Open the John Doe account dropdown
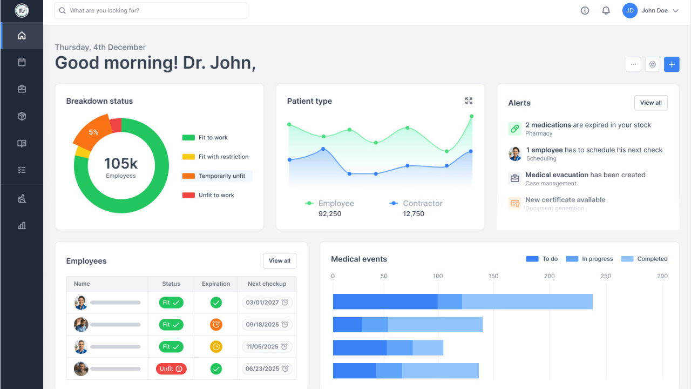Viewport: 691px width, 389px height. [652, 10]
